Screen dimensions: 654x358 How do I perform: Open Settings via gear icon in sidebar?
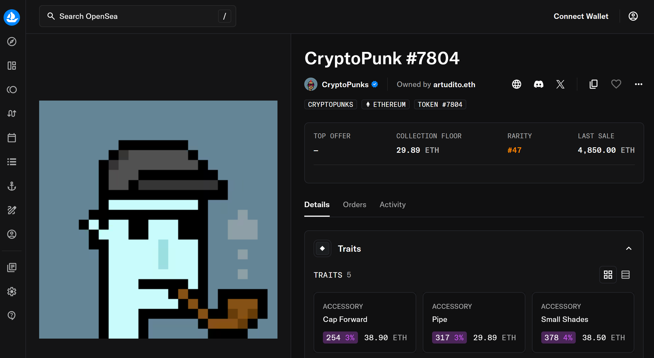(12, 291)
